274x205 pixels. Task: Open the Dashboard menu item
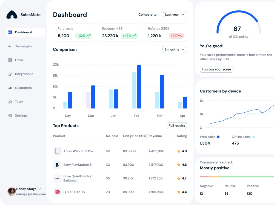(x=25, y=32)
